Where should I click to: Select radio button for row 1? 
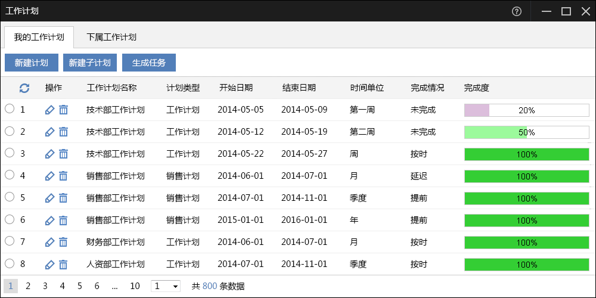[10, 109]
